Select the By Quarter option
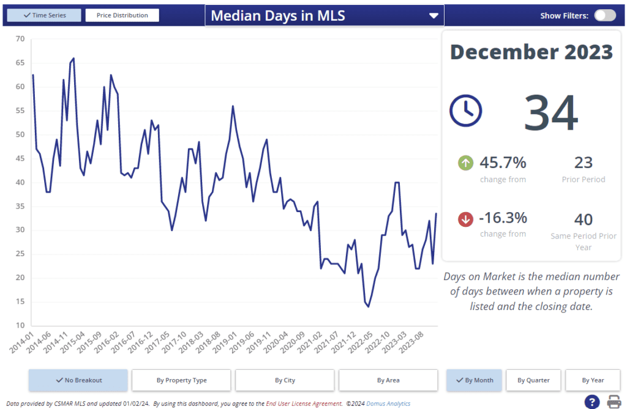Screen dimensions: 627x409 (533, 380)
